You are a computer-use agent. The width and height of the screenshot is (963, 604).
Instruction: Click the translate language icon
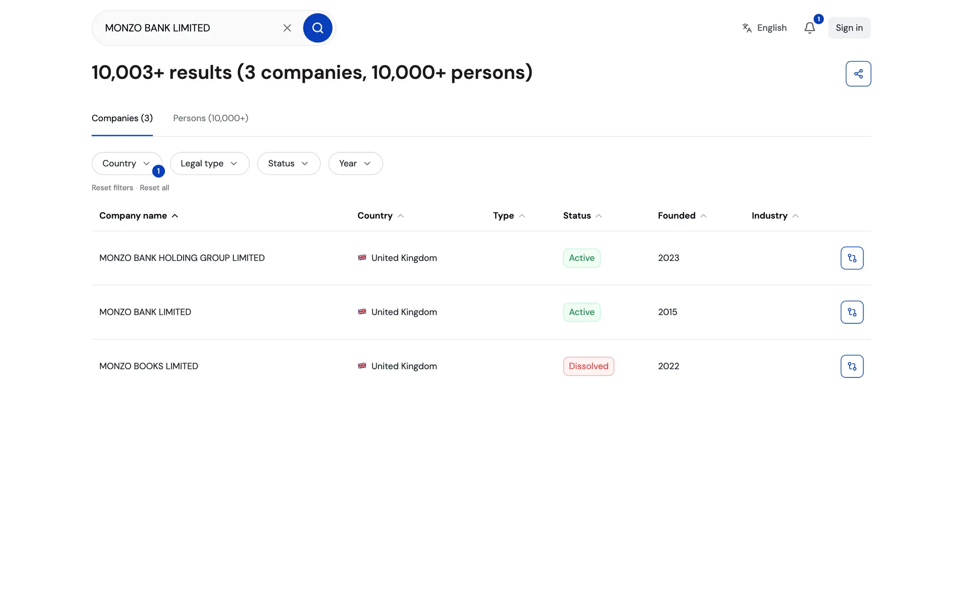point(747,28)
